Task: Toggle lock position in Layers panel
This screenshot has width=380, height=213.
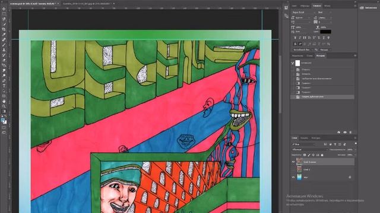Action: coord(313,155)
